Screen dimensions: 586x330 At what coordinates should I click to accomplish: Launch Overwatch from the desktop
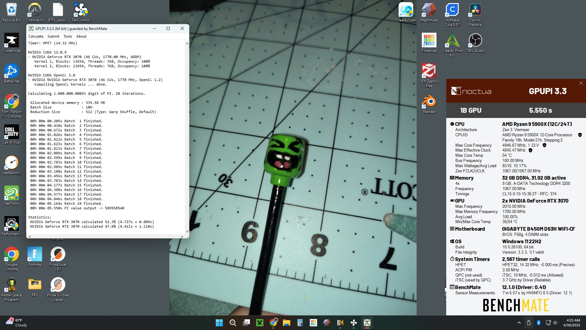pyautogui.click(x=34, y=12)
